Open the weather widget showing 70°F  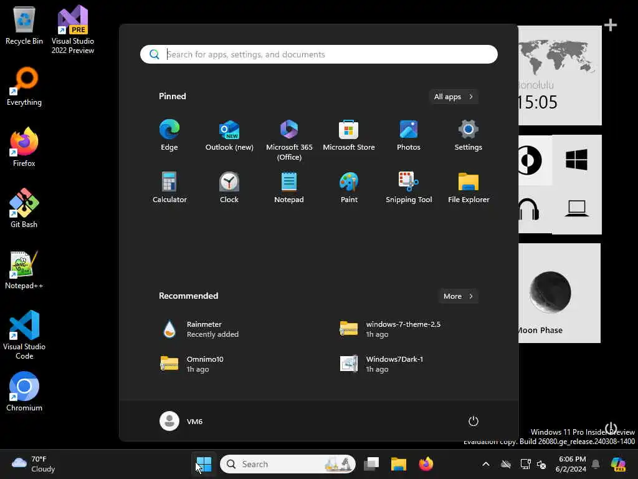(34, 464)
